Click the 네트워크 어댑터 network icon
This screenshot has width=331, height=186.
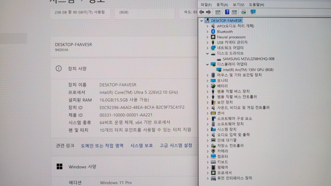[x=213, y=48]
